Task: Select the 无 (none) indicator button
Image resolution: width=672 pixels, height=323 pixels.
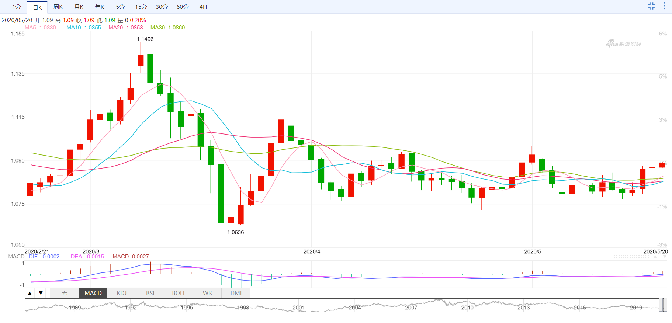Action: point(64,293)
